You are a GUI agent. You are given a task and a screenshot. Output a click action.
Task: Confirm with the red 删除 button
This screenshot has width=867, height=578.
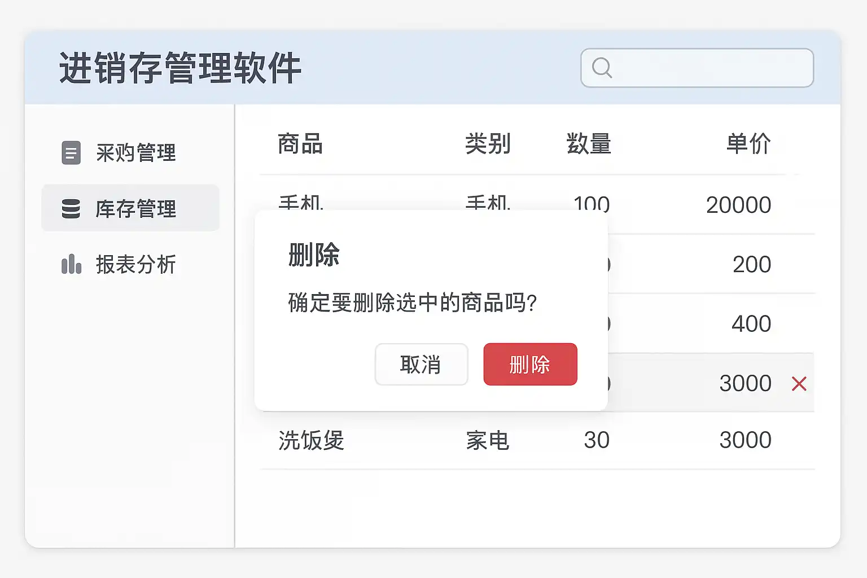point(530,365)
